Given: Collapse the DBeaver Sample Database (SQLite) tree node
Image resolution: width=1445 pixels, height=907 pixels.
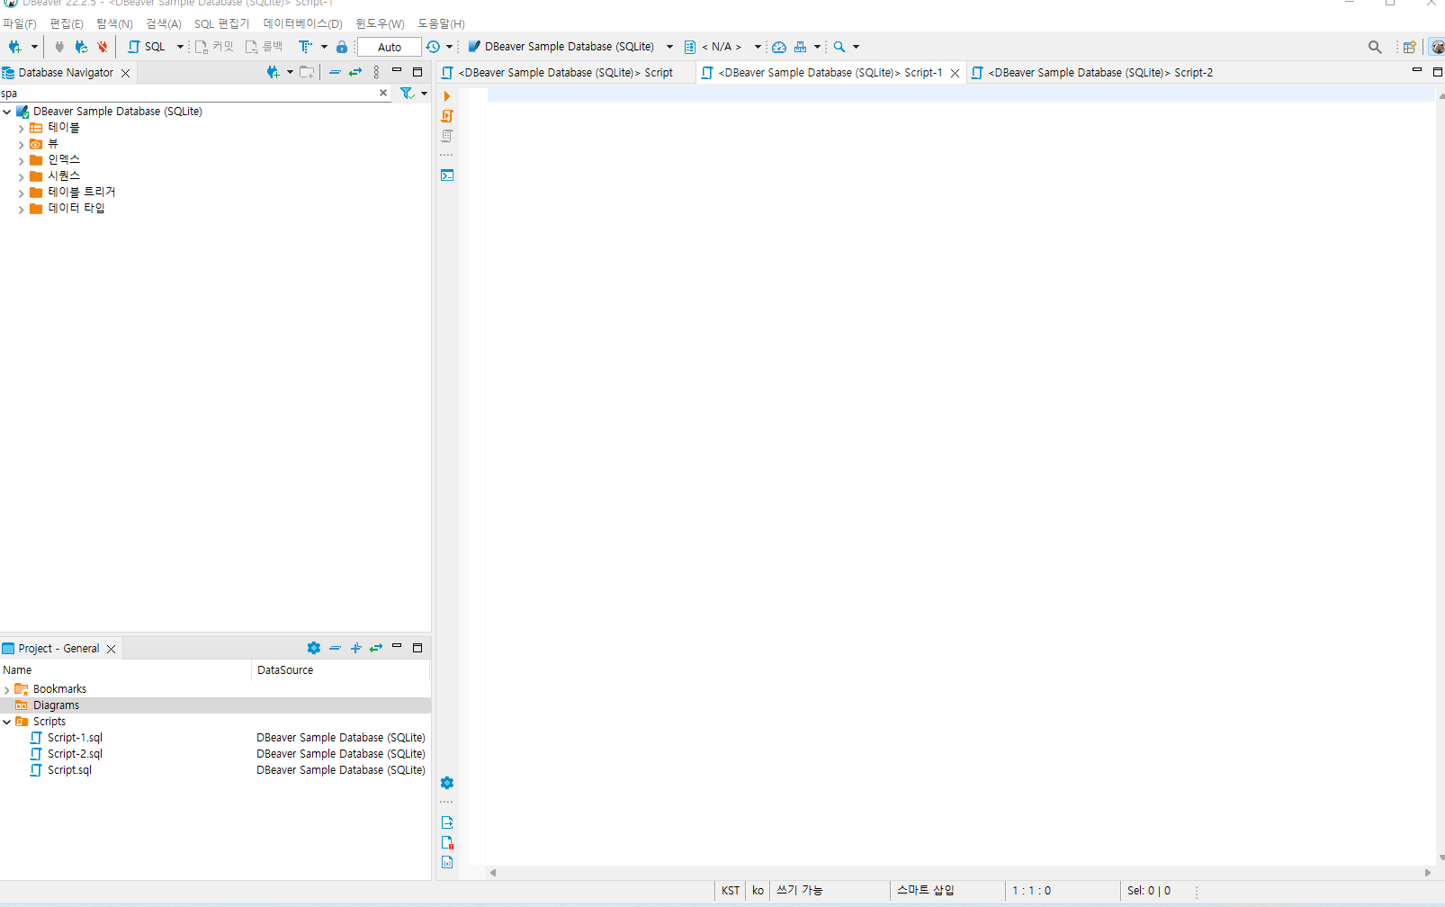Looking at the screenshot, I should 7,112.
